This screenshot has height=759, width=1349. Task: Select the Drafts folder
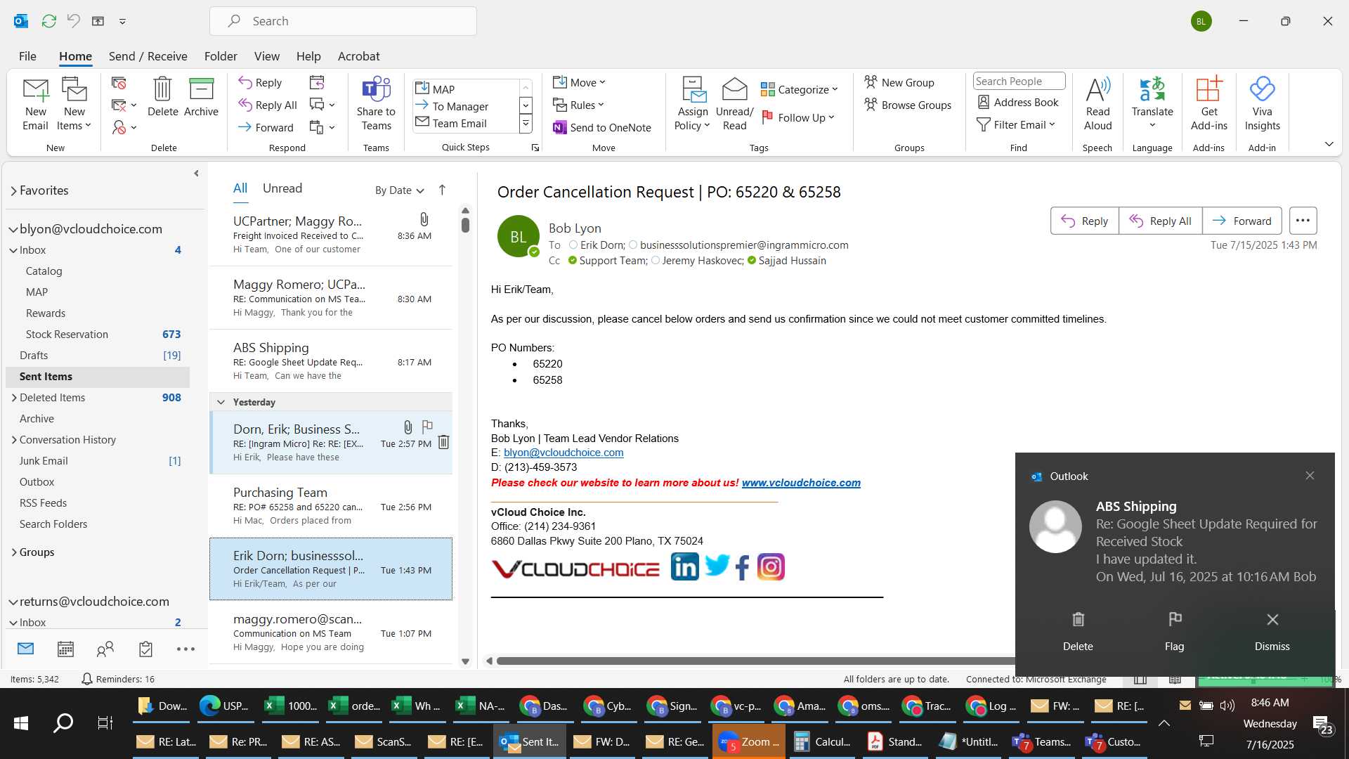tap(98, 356)
